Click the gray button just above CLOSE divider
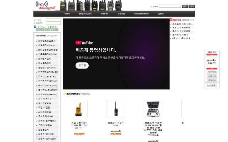Viewport: 228px width, 142px height. click(212, 80)
